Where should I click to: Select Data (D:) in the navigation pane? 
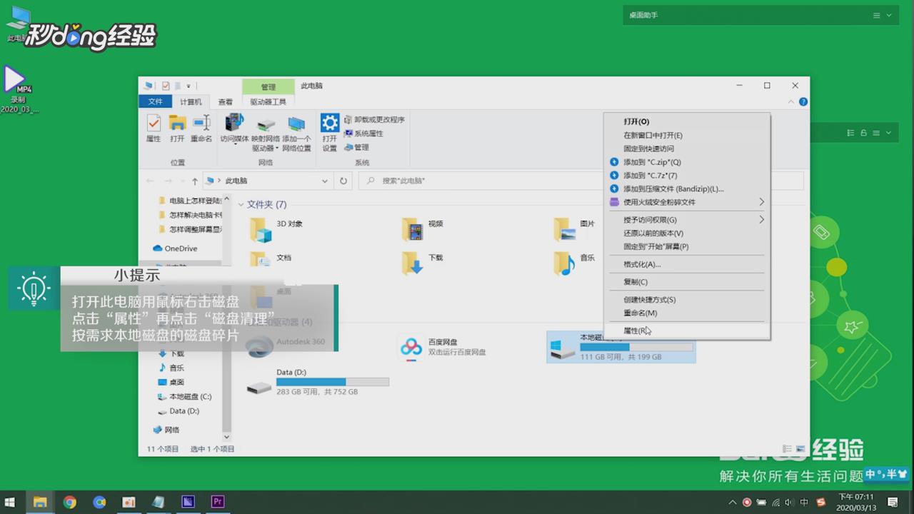[x=179, y=411]
